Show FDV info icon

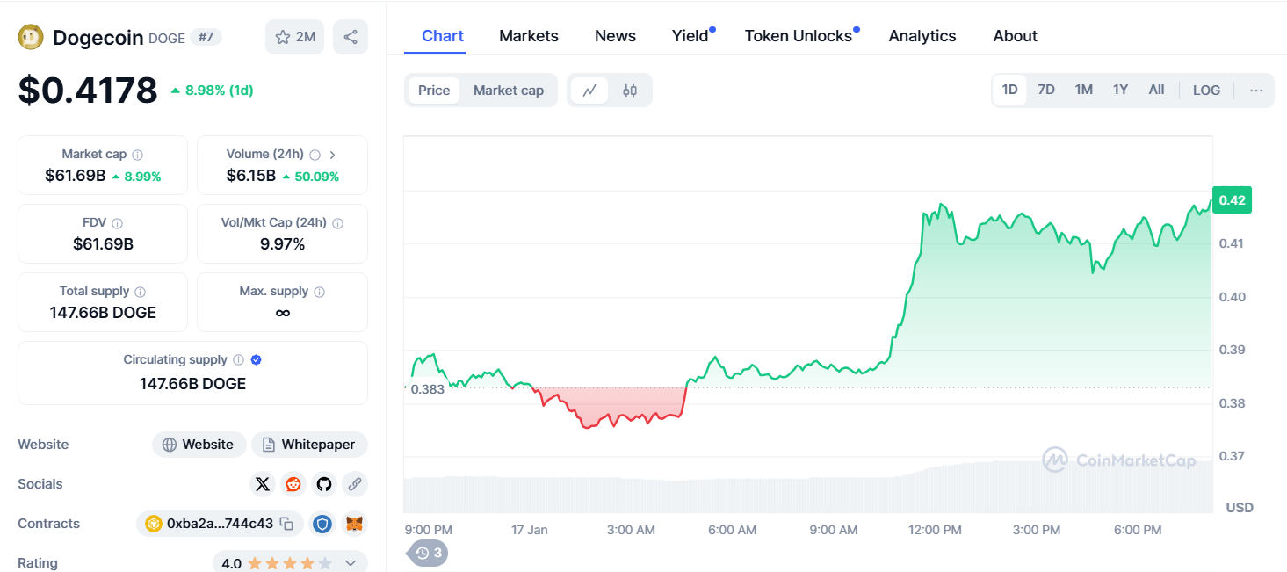tap(118, 223)
